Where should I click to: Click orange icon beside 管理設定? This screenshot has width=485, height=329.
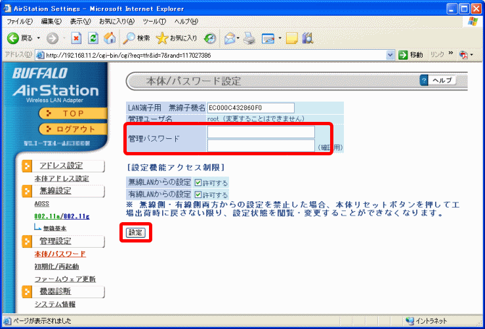pyautogui.click(x=27, y=241)
